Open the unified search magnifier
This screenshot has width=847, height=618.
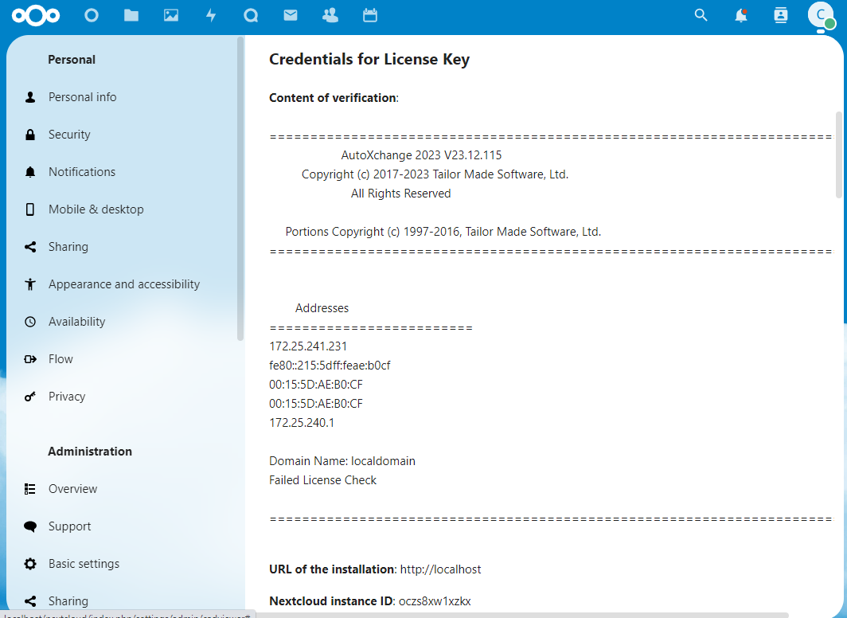[x=701, y=16]
